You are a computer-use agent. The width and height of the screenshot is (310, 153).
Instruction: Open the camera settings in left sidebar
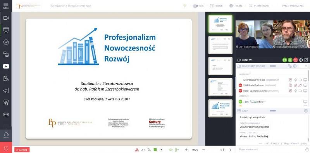tap(6, 18)
